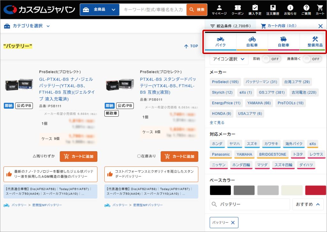
Task: Pick the off-white base color swatch
Action: click(x=292, y=190)
